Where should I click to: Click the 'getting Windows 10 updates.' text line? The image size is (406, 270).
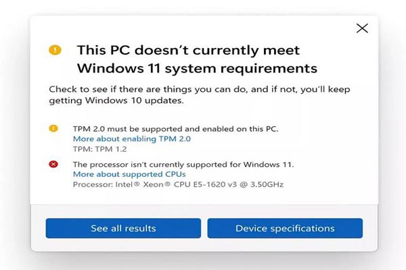point(116,101)
